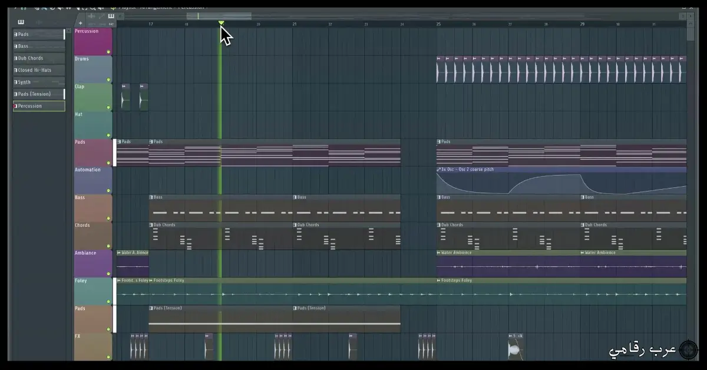Click the piano keyboard icon above the pattern list

pos(21,21)
